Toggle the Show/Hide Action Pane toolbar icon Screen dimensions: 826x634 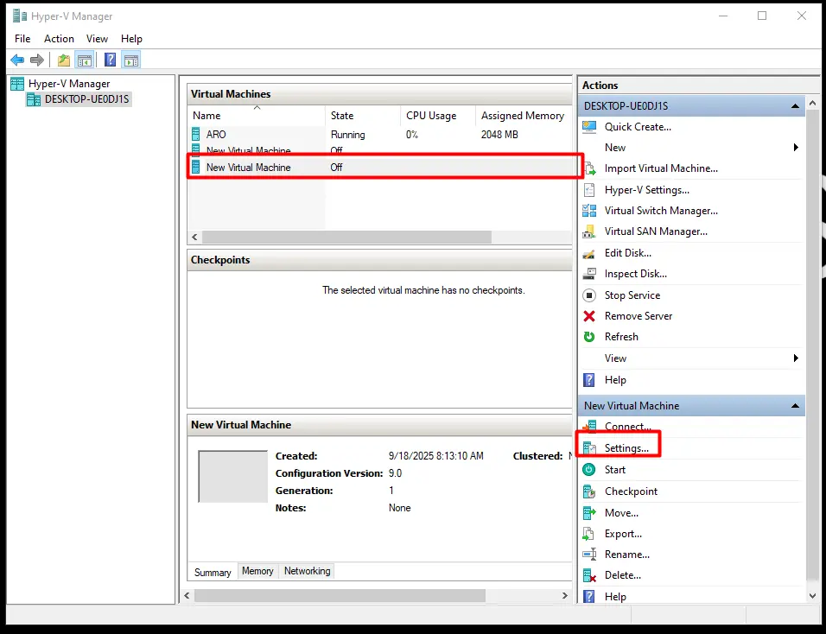pyautogui.click(x=131, y=60)
